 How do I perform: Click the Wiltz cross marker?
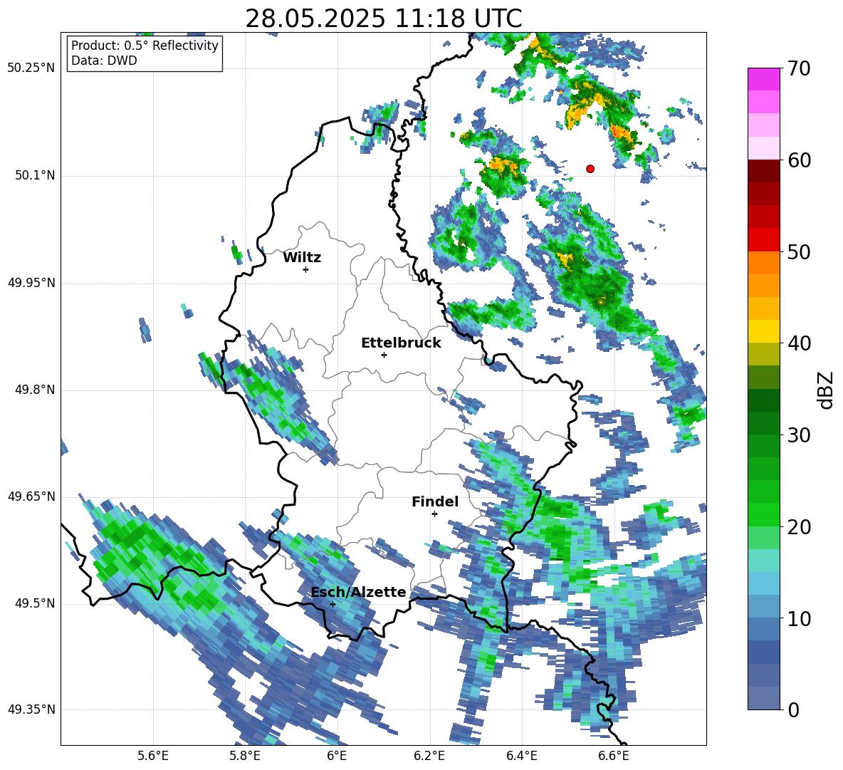tap(305, 269)
